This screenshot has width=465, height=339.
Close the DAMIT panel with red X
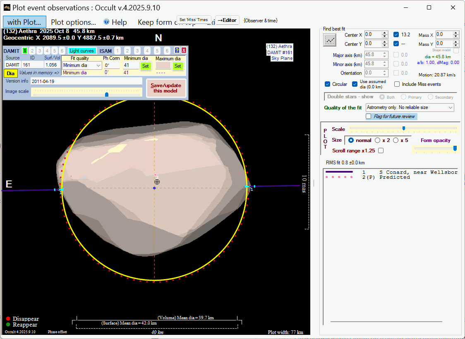click(184, 50)
